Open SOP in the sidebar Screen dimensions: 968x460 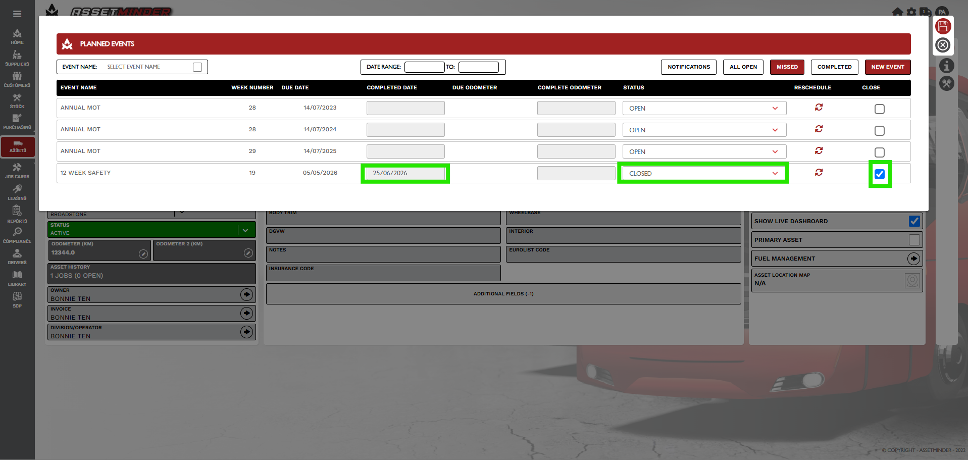pyautogui.click(x=17, y=300)
